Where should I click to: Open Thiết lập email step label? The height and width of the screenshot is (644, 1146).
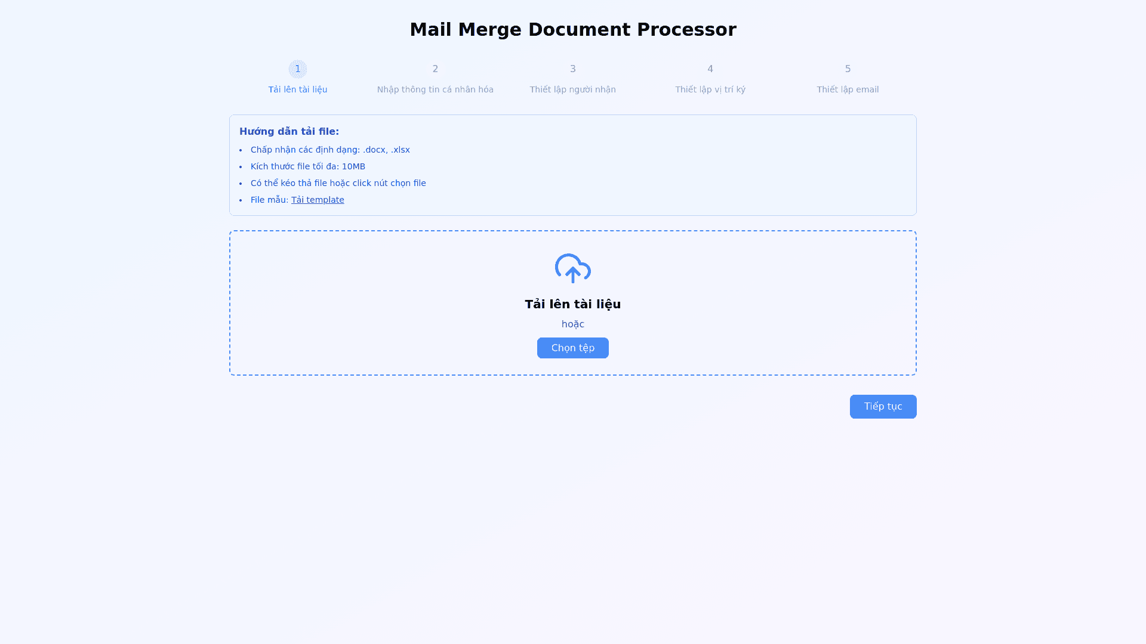pos(848,89)
